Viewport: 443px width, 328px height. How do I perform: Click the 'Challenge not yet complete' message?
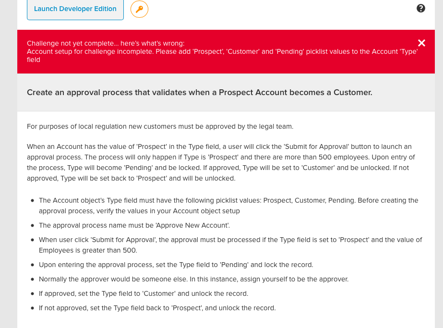106,43
